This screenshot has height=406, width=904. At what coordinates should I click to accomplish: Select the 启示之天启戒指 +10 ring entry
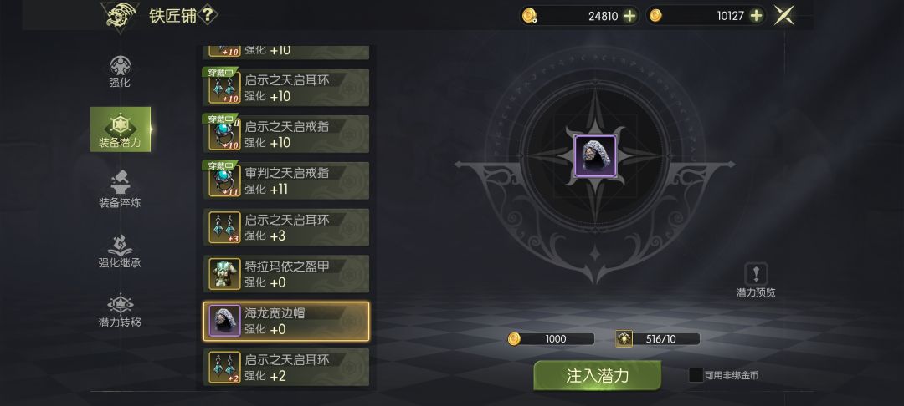[x=286, y=134]
